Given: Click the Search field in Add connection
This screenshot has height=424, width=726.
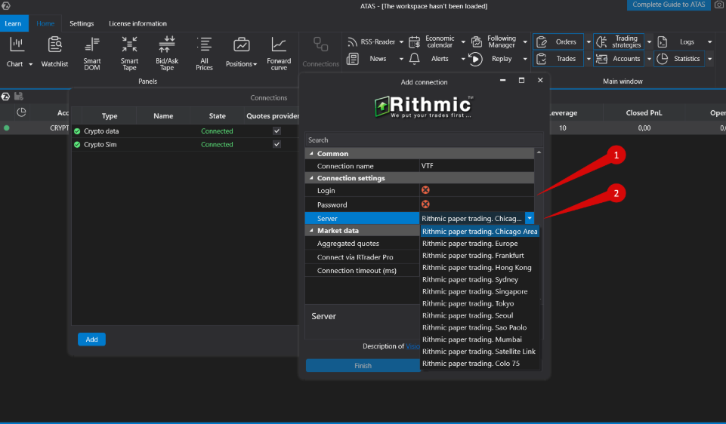Looking at the screenshot, I should coord(424,140).
